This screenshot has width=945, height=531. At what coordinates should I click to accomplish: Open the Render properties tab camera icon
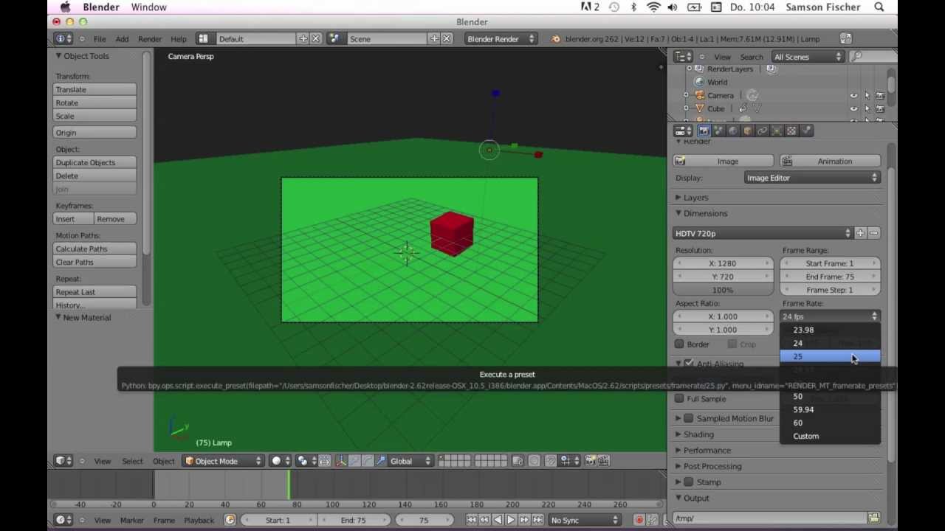(704, 131)
